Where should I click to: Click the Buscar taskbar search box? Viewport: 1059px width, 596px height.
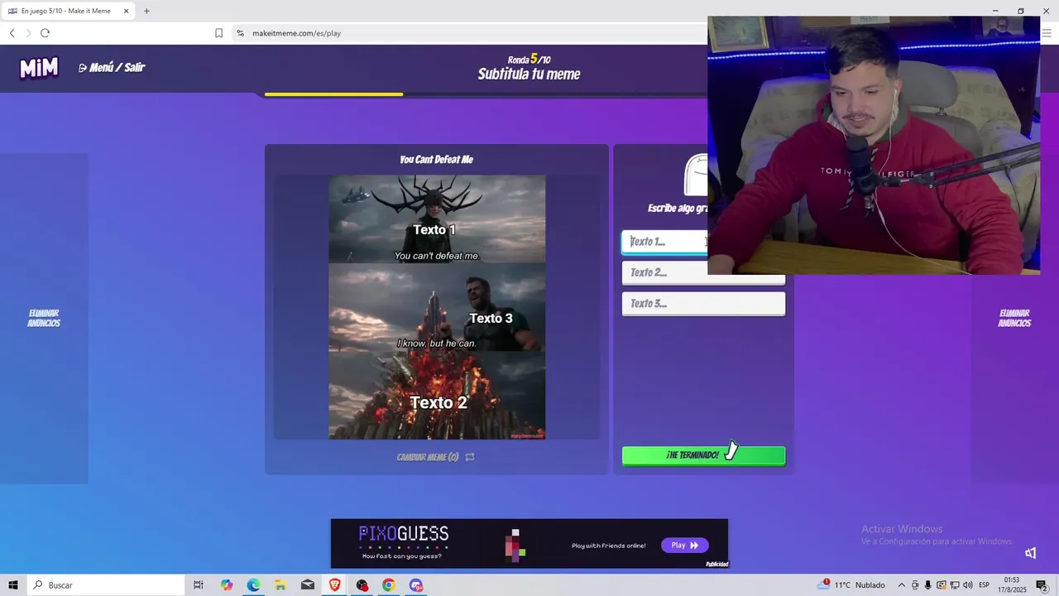click(x=106, y=585)
